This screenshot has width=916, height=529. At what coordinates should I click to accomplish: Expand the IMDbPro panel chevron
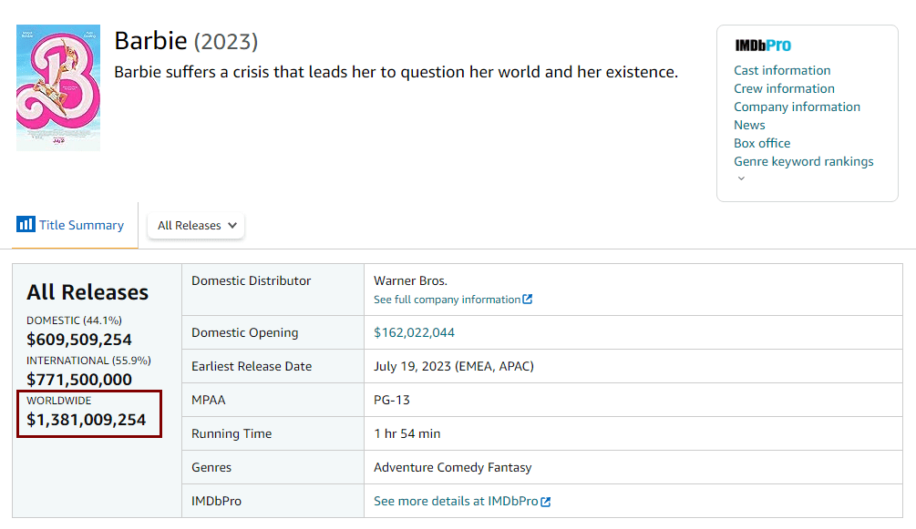point(741,178)
